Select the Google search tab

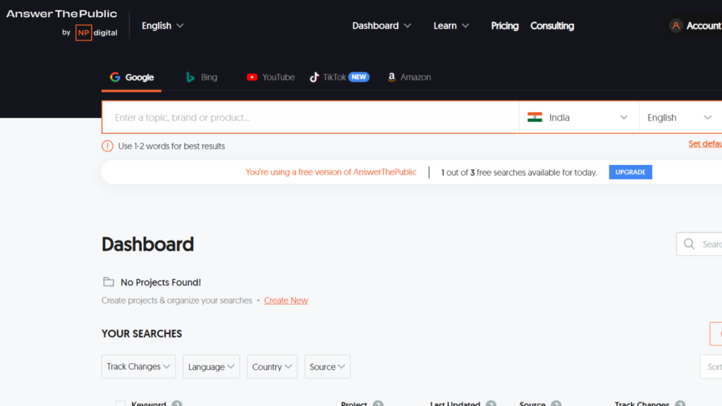132,78
